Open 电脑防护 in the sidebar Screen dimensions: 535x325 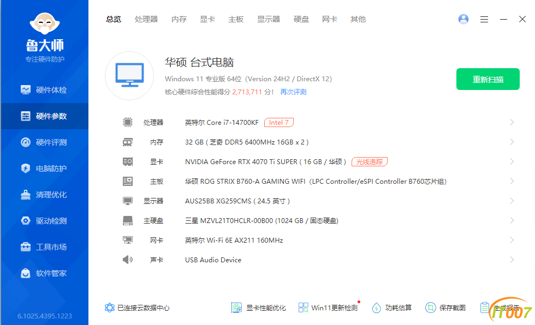coord(44,168)
